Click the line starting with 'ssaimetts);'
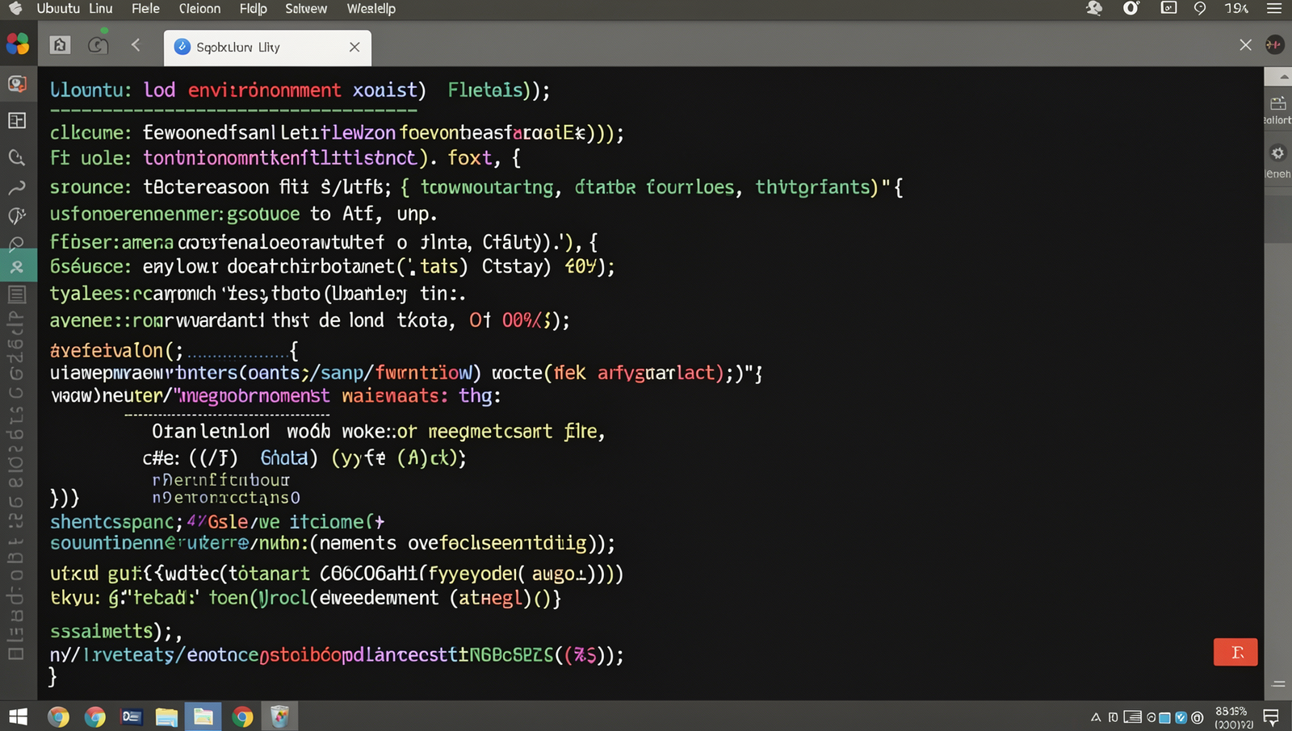This screenshot has height=731, width=1292. click(116, 631)
